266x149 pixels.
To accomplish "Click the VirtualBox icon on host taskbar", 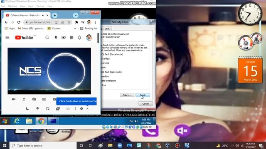I will coord(167,145).
